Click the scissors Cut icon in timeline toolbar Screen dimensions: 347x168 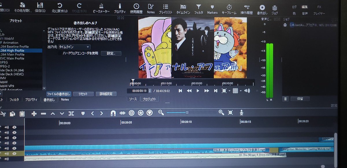(3, 114)
